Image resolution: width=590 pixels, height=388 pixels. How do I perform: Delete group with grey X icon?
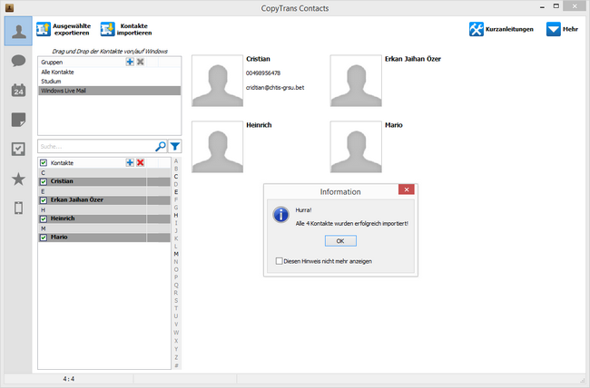(141, 62)
